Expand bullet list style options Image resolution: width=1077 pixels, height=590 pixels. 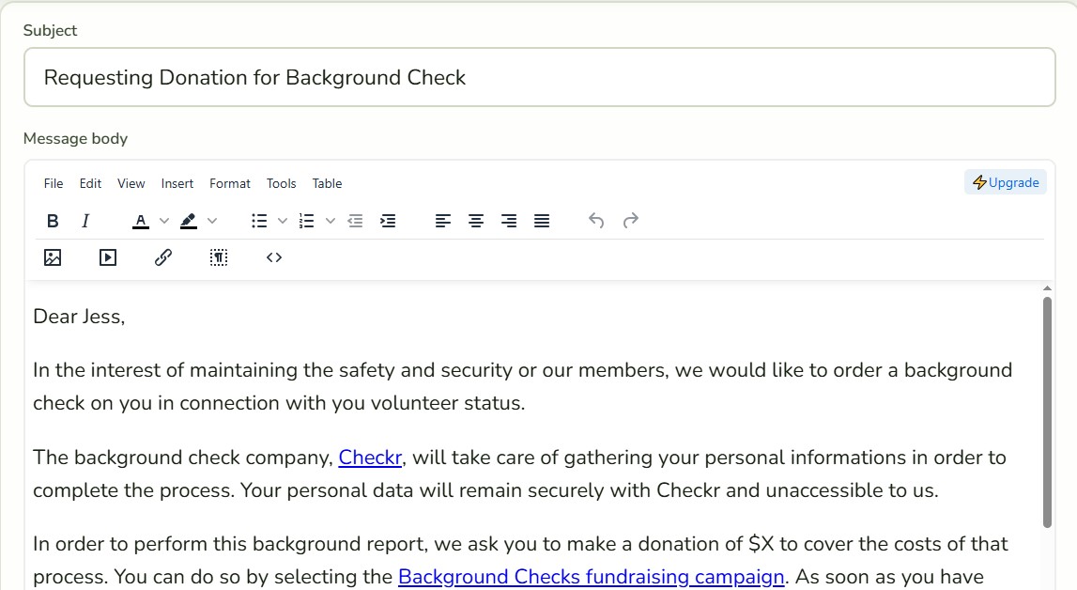283,221
